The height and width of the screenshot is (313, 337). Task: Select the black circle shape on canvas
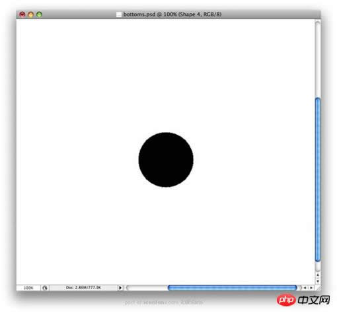click(166, 160)
